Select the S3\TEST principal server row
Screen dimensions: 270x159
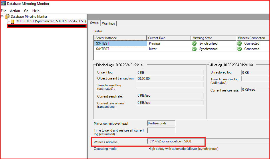tap(120, 43)
